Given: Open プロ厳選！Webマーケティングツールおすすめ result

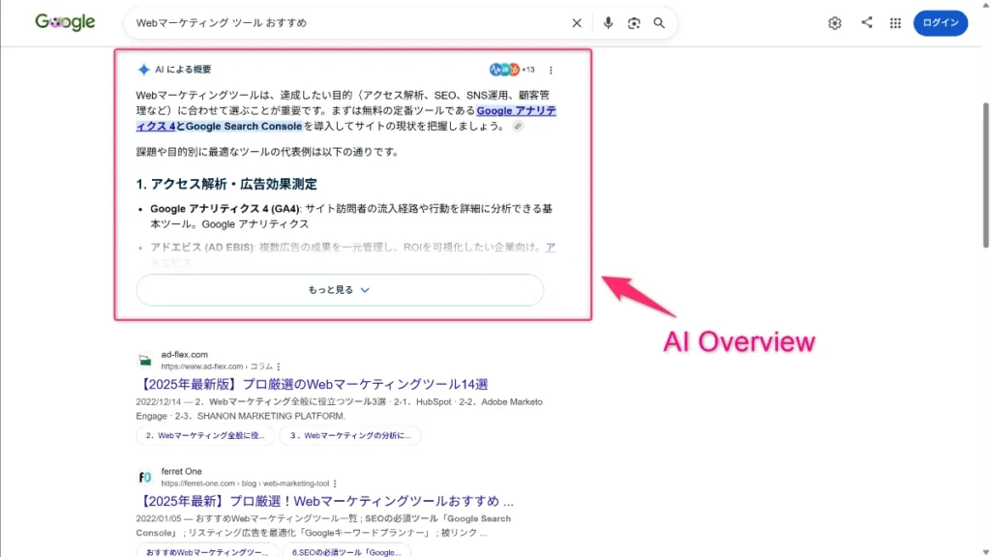Looking at the screenshot, I should tap(325, 501).
